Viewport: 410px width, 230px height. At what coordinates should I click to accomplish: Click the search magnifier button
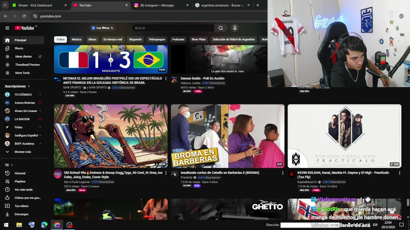point(221,28)
